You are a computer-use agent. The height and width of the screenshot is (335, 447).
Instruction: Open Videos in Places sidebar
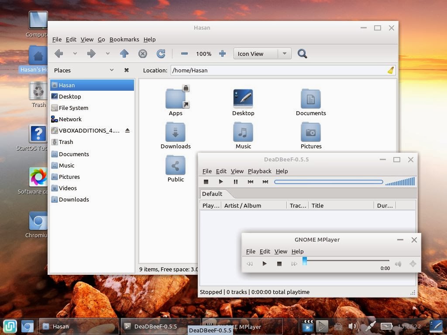coord(92,188)
